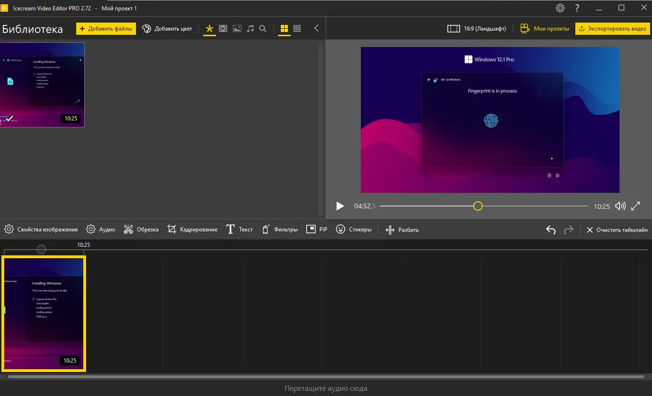Click Экспортировать видео button
This screenshot has width=652, height=396.
click(x=612, y=29)
